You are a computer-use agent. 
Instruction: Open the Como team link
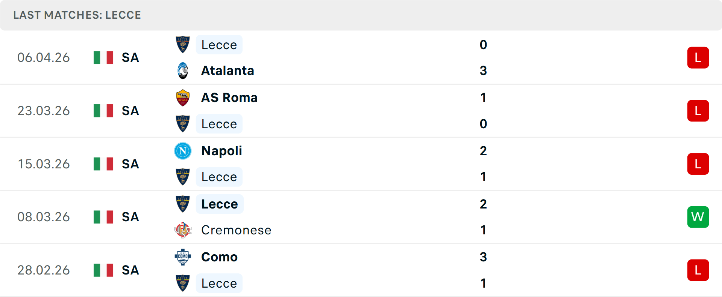(x=219, y=257)
